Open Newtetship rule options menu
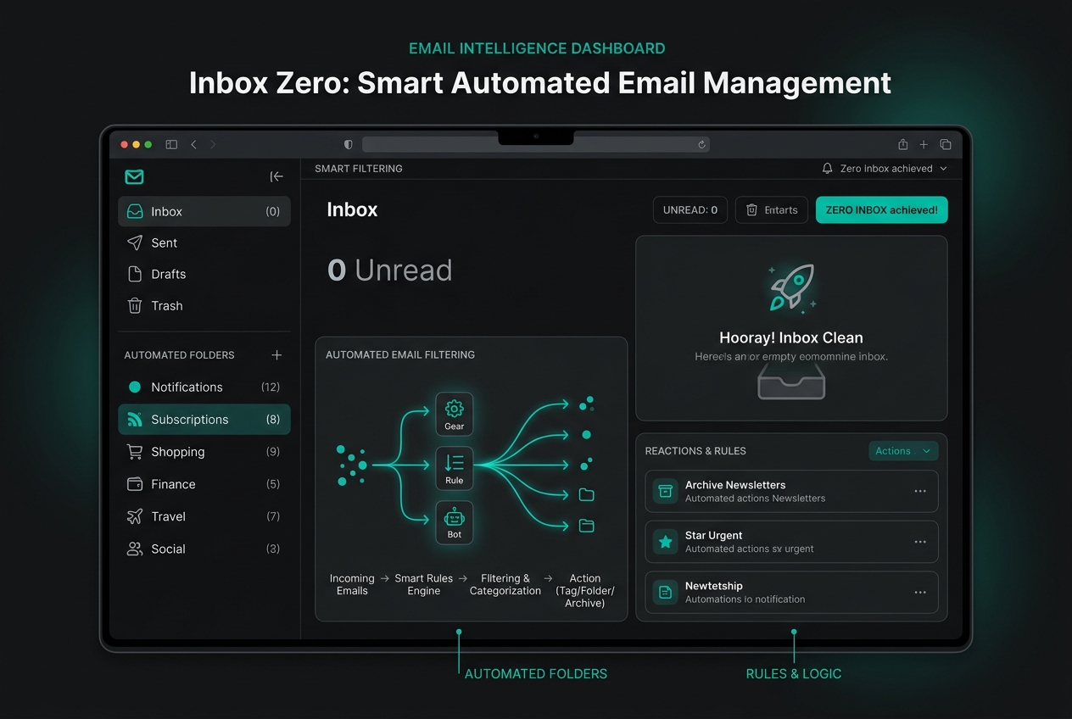The height and width of the screenshot is (719, 1072). point(920,593)
